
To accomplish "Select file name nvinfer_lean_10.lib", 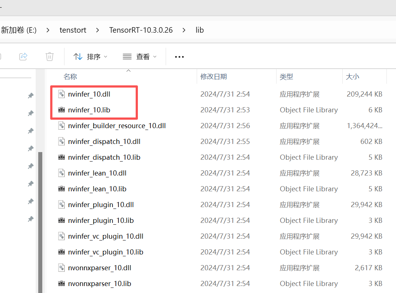I will pos(97,189).
